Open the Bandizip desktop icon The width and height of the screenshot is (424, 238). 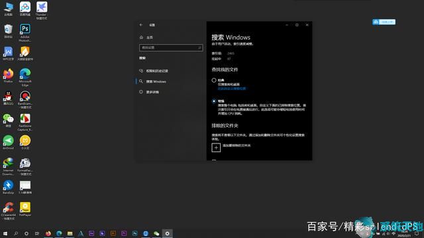(x=9, y=187)
